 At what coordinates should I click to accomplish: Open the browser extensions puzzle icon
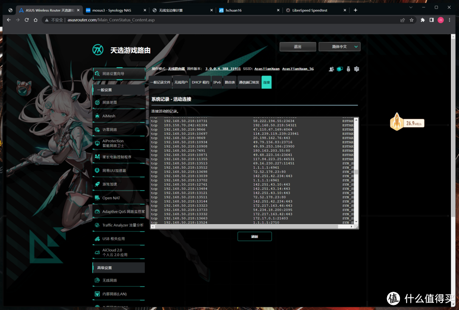tap(422, 20)
